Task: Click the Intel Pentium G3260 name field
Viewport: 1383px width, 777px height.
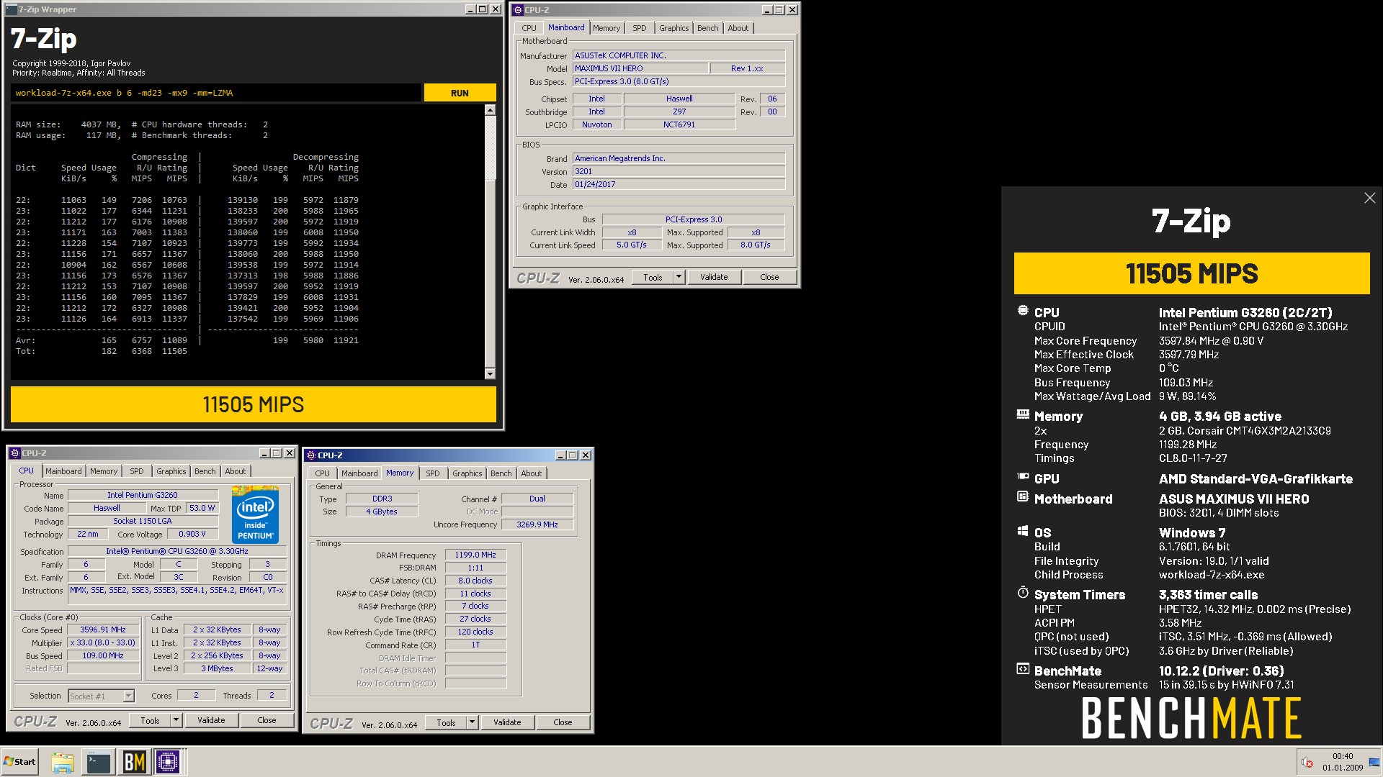Action: [143, 495]
